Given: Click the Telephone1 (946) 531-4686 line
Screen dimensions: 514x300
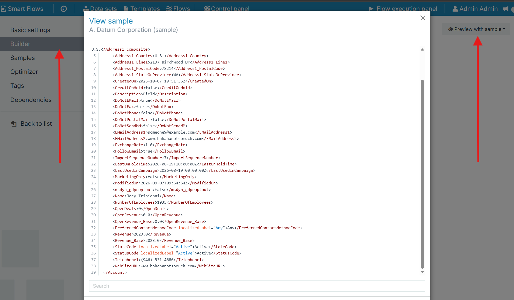Looking at the screenshot, I should 158,260.
